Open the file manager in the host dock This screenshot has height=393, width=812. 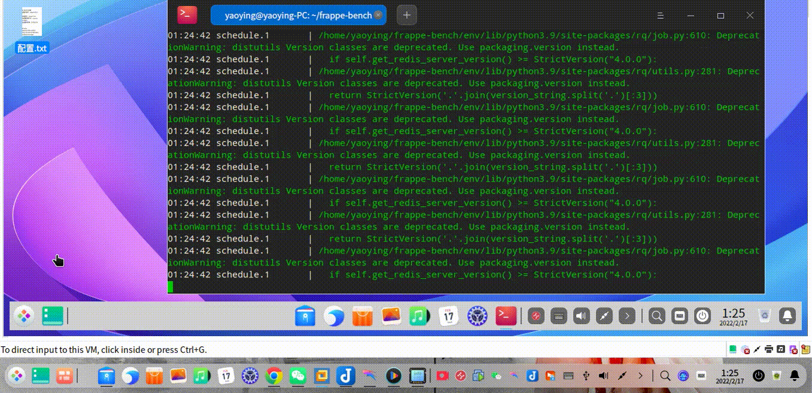pos(107,376)
